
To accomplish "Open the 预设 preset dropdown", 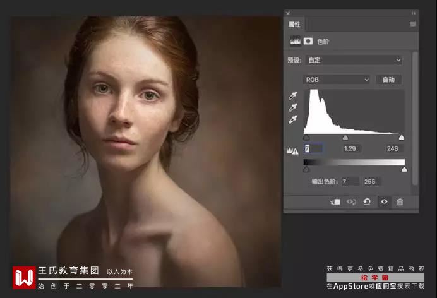I will click(x=354, y=60).
